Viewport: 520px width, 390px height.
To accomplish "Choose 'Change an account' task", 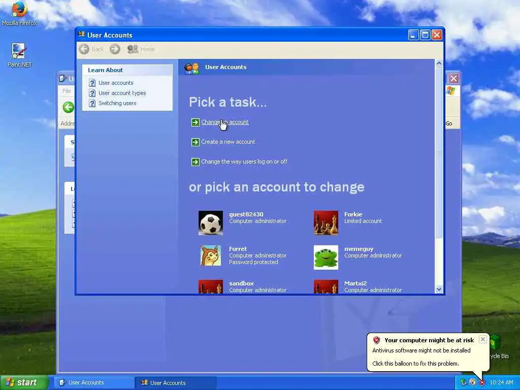I will point(225,122).
